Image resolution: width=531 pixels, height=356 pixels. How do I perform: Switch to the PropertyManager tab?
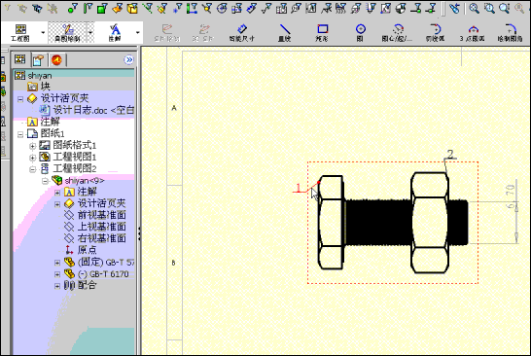(38, 60)
